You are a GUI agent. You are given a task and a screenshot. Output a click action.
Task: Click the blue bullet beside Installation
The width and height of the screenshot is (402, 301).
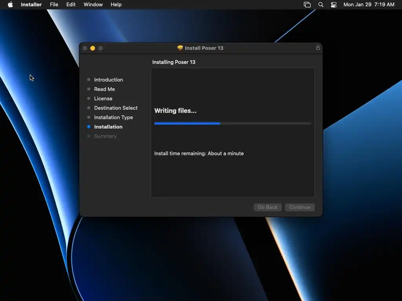pos(89,127)
